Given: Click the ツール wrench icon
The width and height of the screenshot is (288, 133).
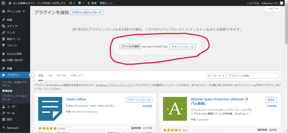Looking at the screenshot, I should pos(3,113).
